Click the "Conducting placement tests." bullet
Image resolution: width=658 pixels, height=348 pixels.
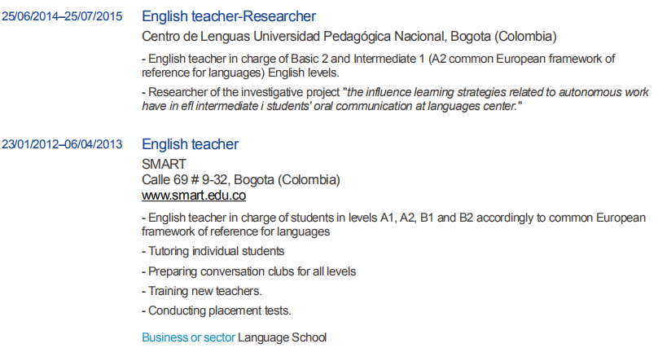click(x=216, y=311)
